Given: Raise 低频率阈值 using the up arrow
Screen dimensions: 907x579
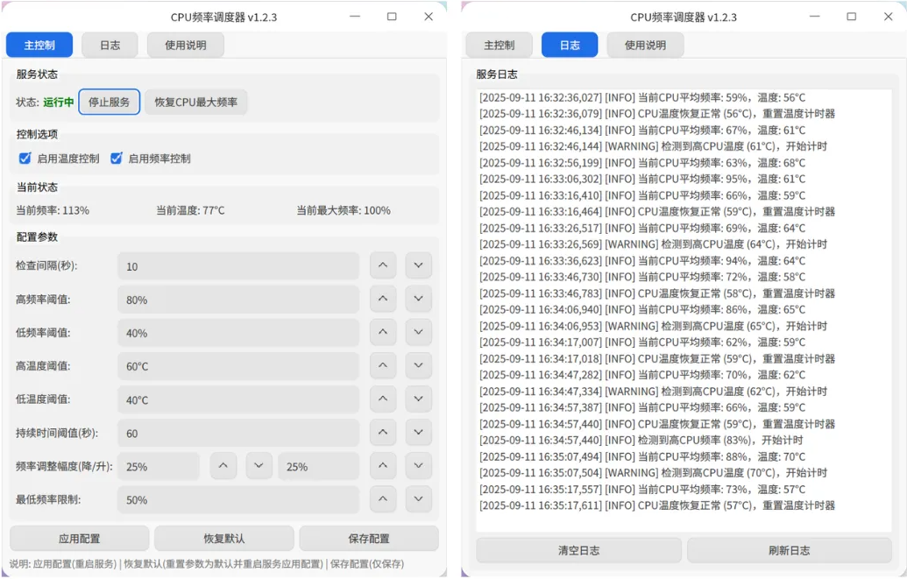Looking at the screenshot, I should click(x=383, y=333).
